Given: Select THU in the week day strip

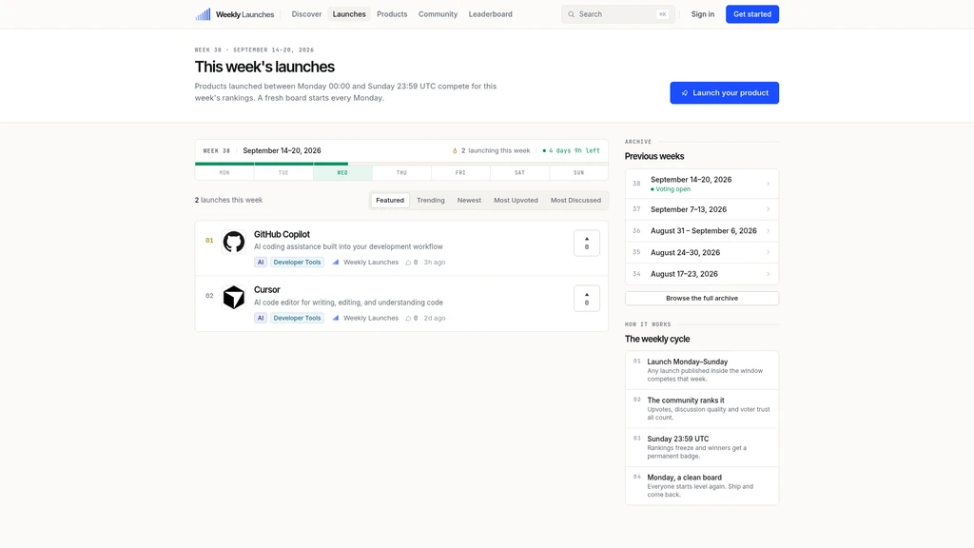Looking at the screenshot, I should pos(402,173).
